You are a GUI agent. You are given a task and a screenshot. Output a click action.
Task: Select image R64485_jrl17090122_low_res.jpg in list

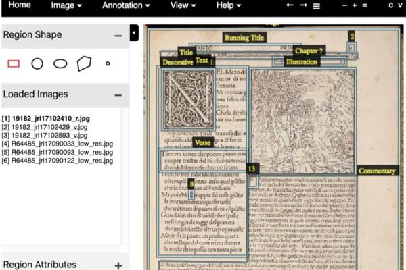(x=58, y=161)
